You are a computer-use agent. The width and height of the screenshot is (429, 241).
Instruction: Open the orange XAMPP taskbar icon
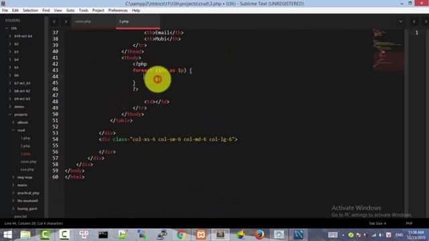coord(201,235)
